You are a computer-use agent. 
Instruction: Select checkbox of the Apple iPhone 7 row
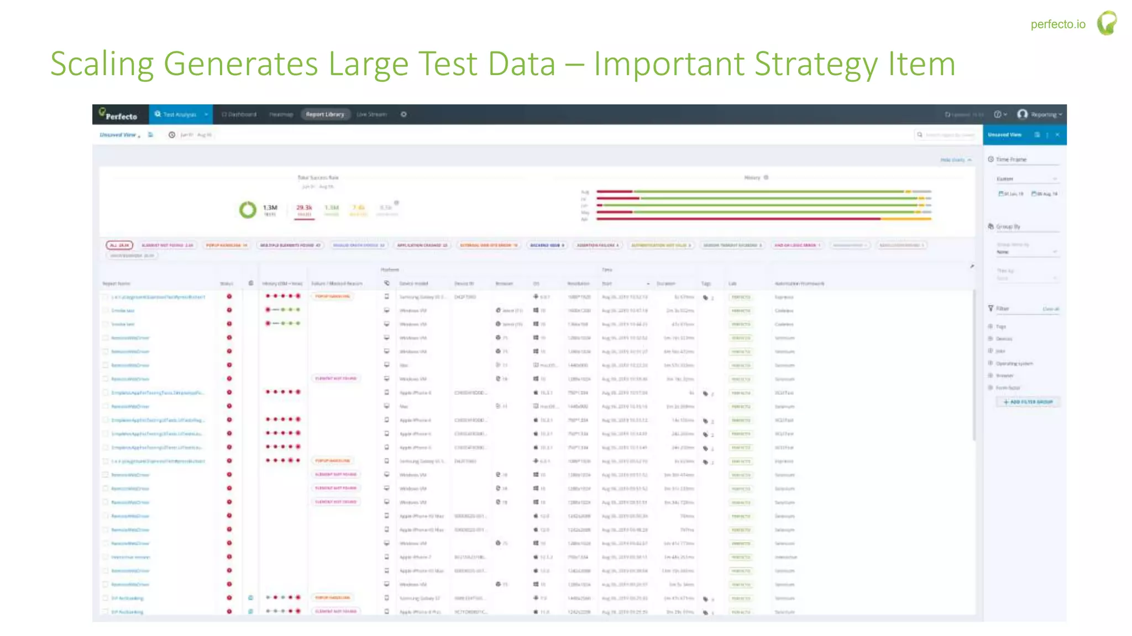coord(105,557)
